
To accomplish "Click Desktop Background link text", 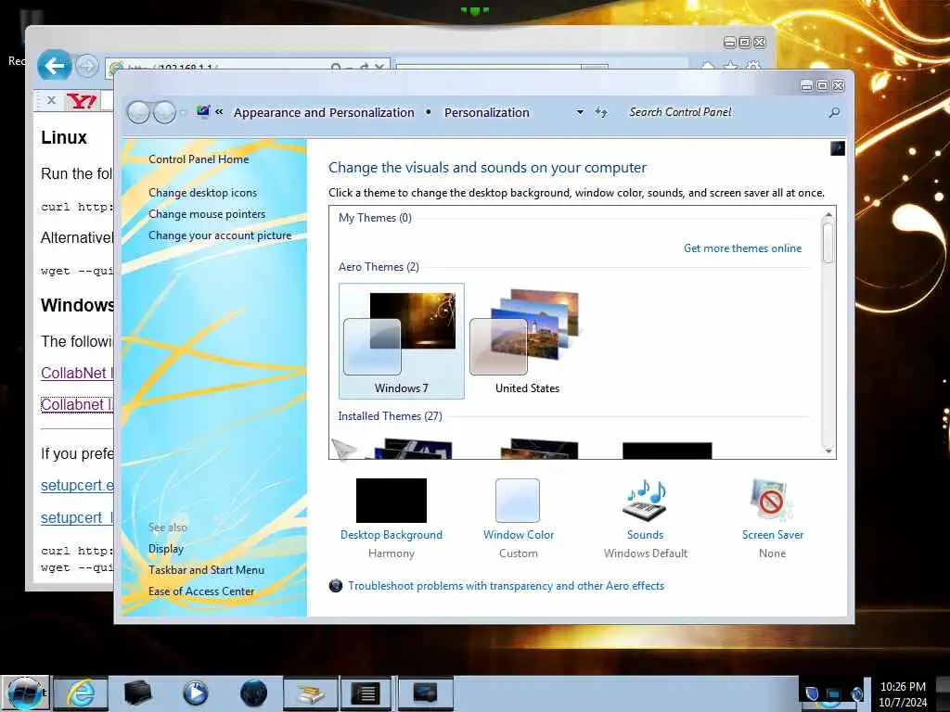I will pyautogui.click(x=392, y=535).
